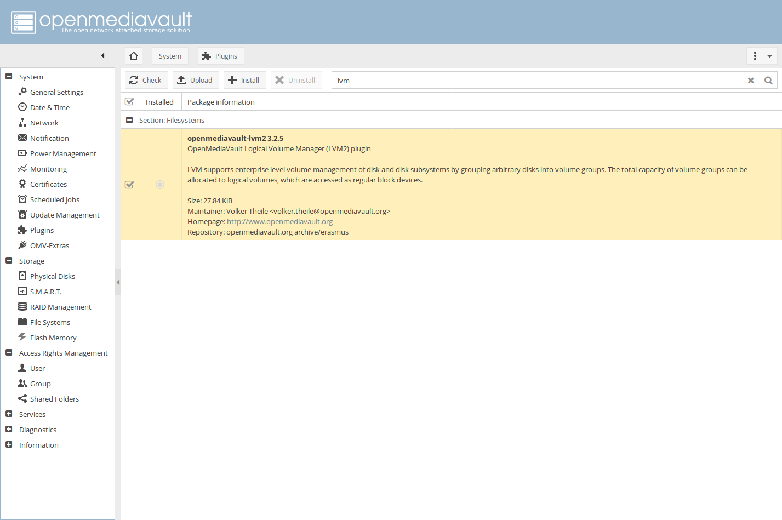
Task: Collapse Access Rights Management node
Action: pyautogui.click(x=9, y=353)
